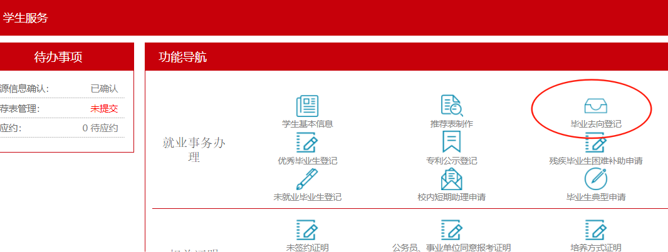The image size is (668, 252).
Task: Open 公务员、事业单位同意报考证明 icon
Action: coord(451,229)
